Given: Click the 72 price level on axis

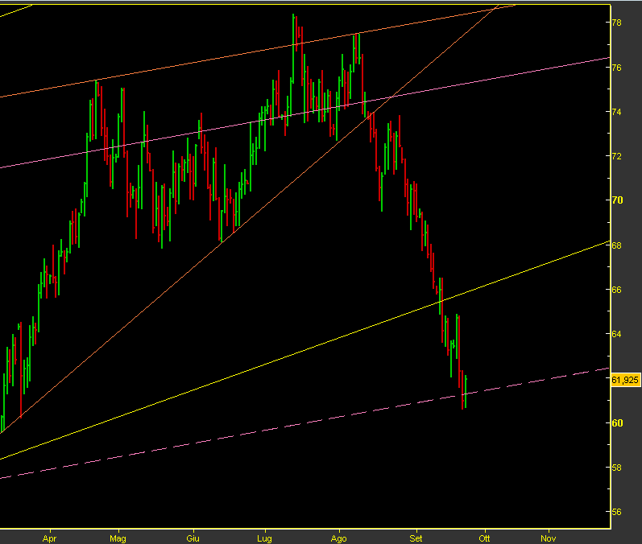Looking at the screenshot, I should click(x=616, y=156).
